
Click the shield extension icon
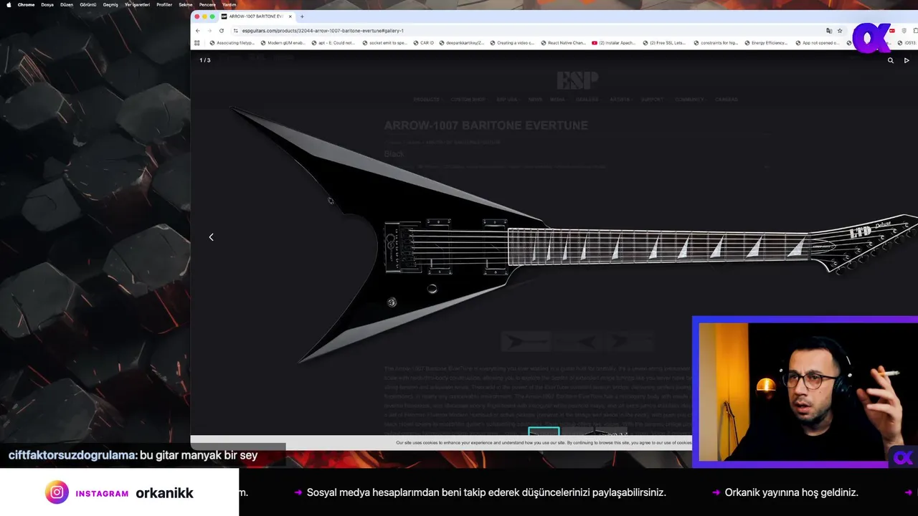click(x=904, y=31)
